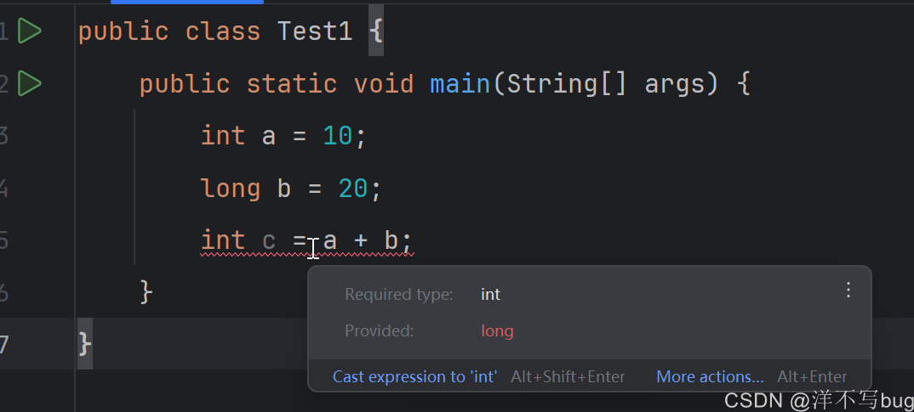Open the tooltip three-dot options menu

pyautogui.click(x=848, y=290)
